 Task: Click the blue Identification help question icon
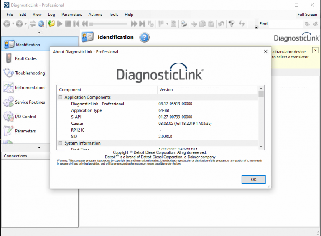[144, 37]
